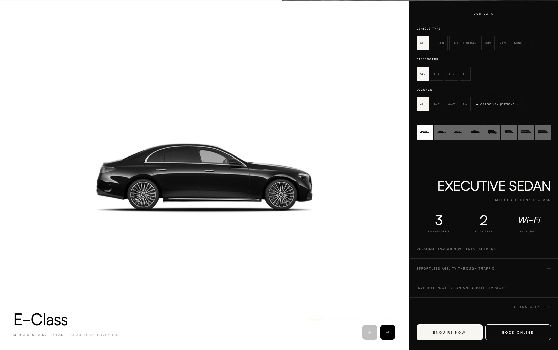The width and height of the screenshot is (558, 350).
Task: Add the optional Cargo Van
Action: pyautogui.click(x=497, y=104)
